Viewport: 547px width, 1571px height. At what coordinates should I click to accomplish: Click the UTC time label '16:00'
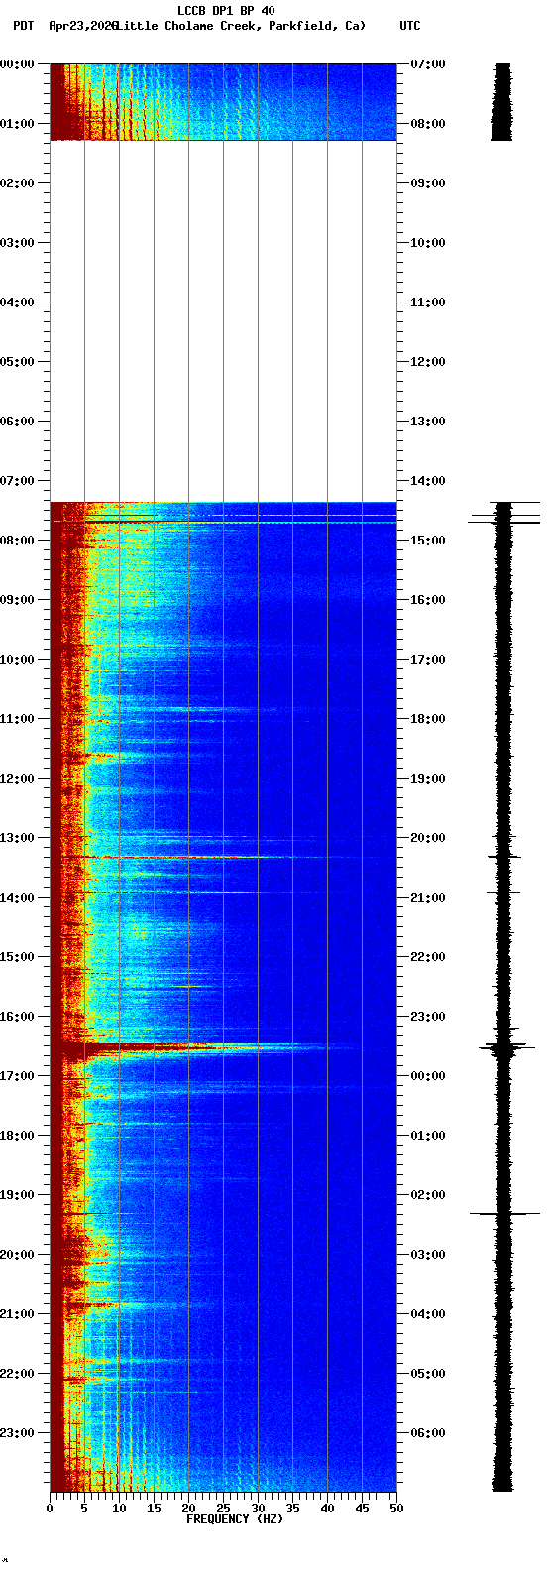[428, 600]
